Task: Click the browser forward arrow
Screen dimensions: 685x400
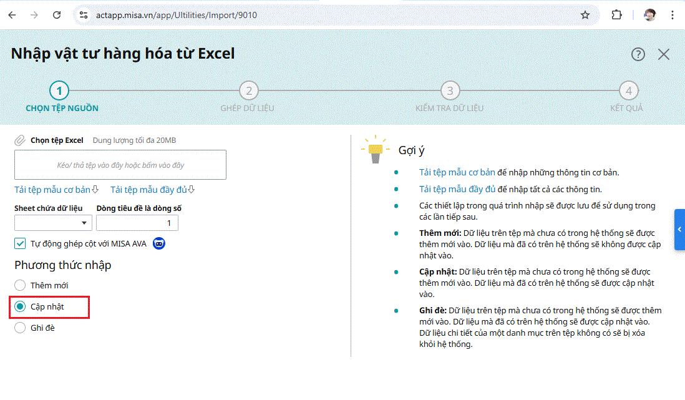Action: tap(34, 15)
